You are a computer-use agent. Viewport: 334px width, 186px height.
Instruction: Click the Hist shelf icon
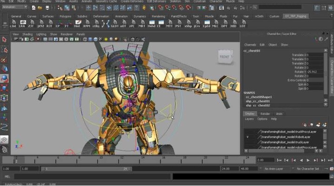coord(77,24)
